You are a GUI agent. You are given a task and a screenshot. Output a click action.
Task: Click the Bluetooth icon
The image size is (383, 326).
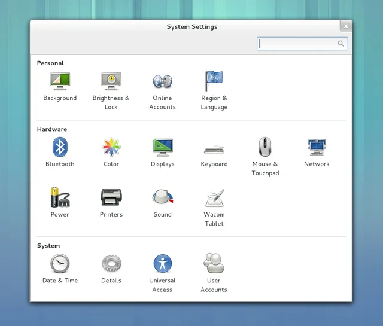(x=60, y=147)
